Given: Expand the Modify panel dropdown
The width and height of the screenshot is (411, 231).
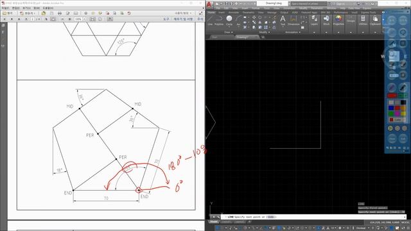Looking at the screenshot, I should tap(264, 32).
